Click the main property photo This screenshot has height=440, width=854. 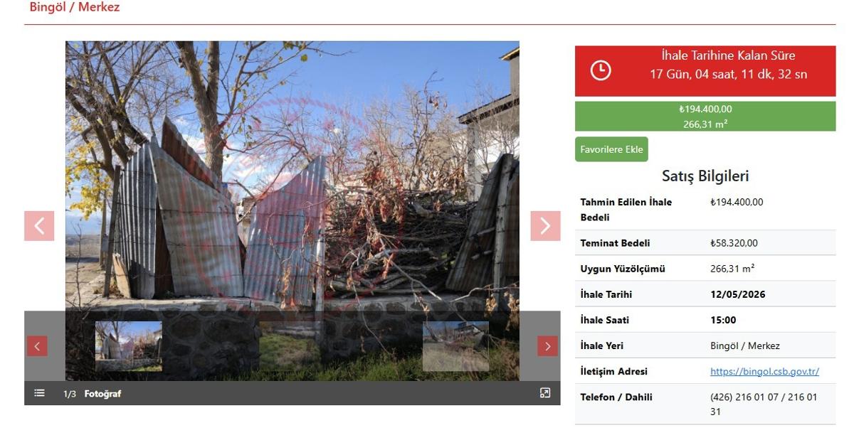point(292,178)
